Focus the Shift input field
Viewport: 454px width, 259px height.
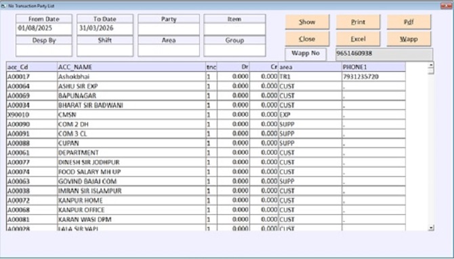pos(105,50)
